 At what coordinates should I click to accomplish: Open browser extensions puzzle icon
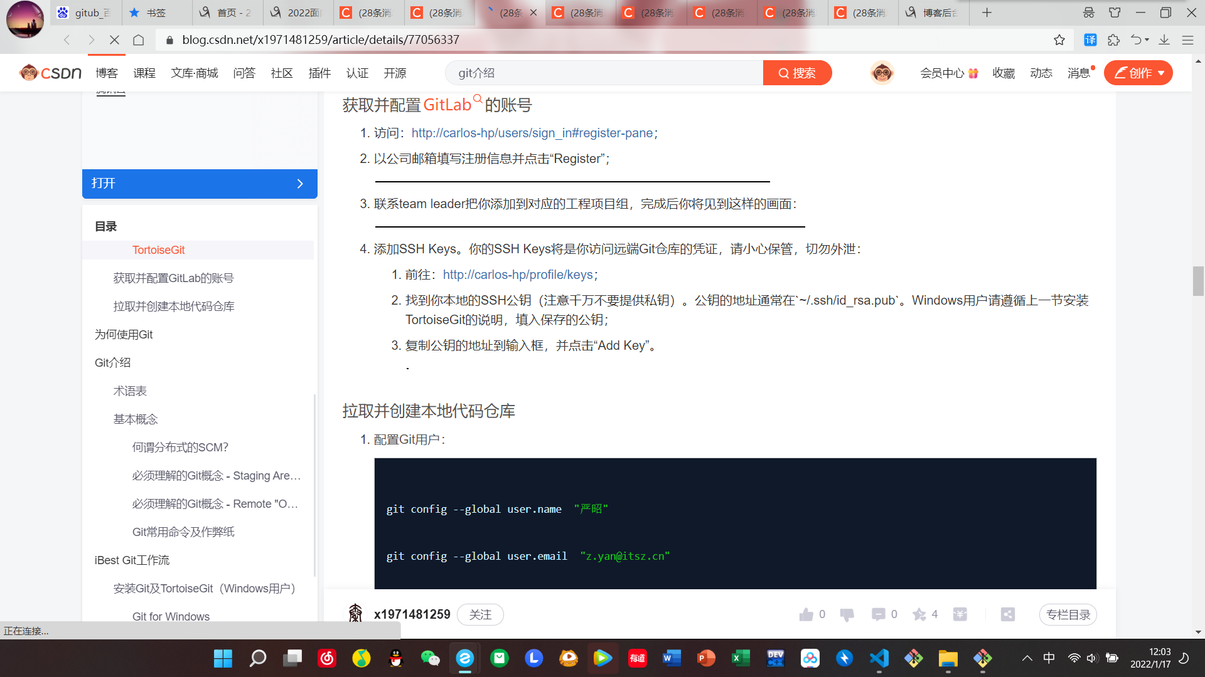click(x=1113, y=40)
